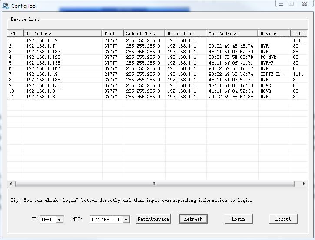Select device row with IP 192.168.1.8
315x240 pixels.
click(x=157, y=97)
